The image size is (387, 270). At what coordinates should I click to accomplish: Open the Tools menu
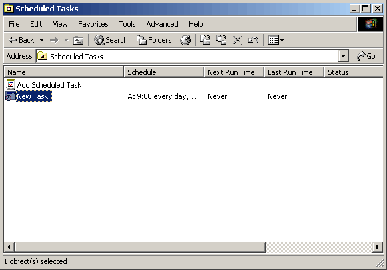127,24
